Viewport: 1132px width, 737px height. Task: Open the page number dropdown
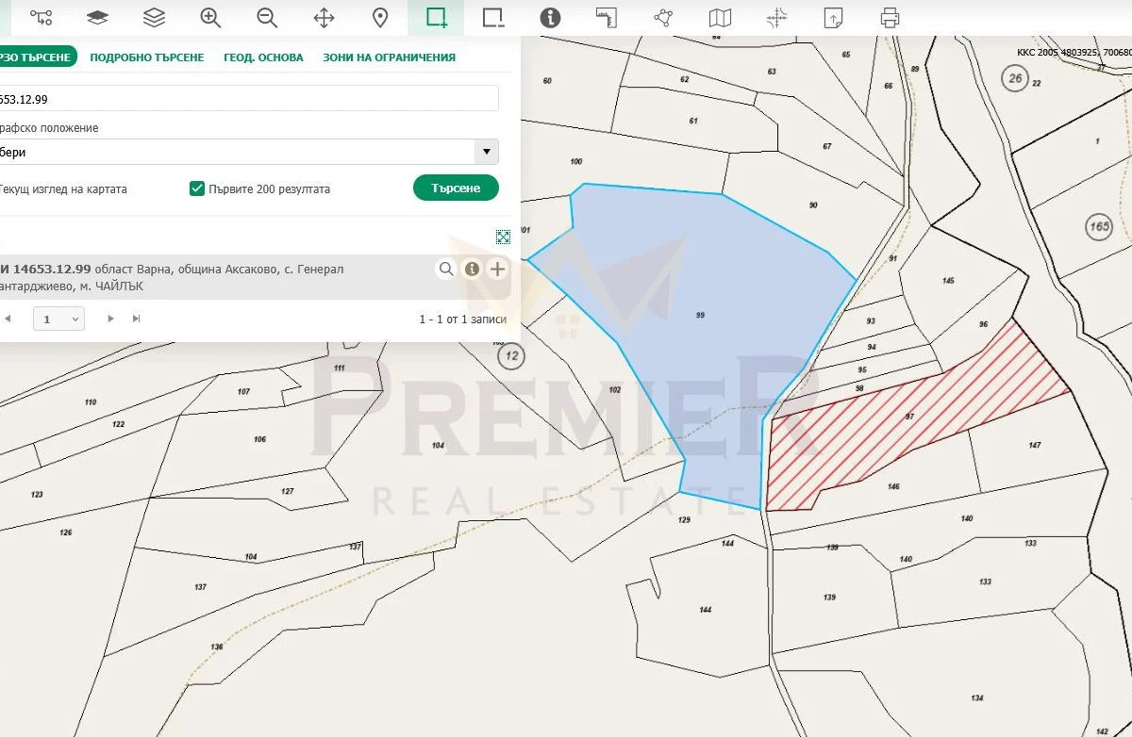point(58,319)
